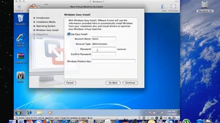Viewport: 220px width, 123px height.
Task: Open the Windows Start menu orb
Action: [18, 113]
